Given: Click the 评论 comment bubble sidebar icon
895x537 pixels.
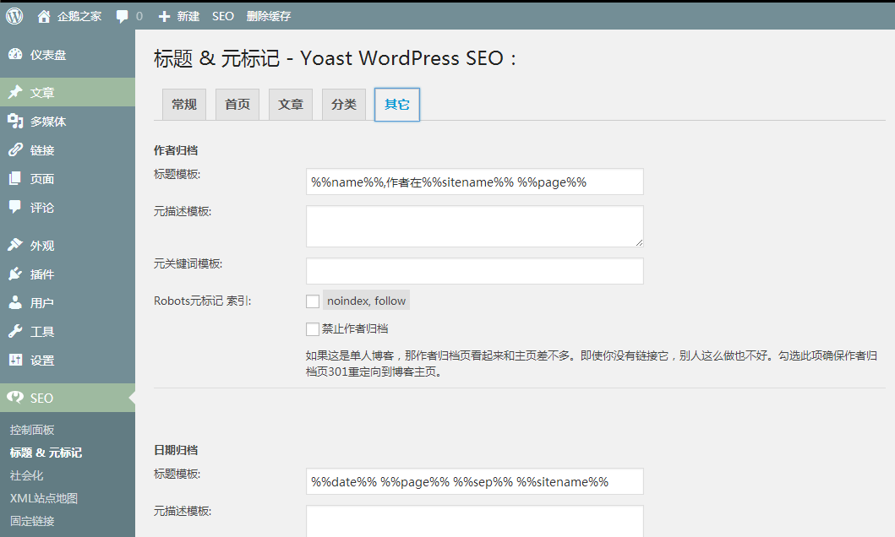Looking at the screenshot, I should [x=15, y=207].
